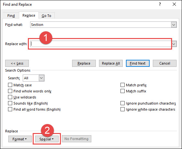Switch to the Go To tab

click(46, 16)
